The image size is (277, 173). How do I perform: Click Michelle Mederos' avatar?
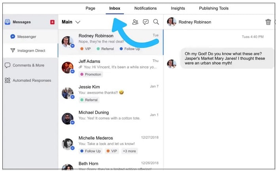(x=67, y=144)
